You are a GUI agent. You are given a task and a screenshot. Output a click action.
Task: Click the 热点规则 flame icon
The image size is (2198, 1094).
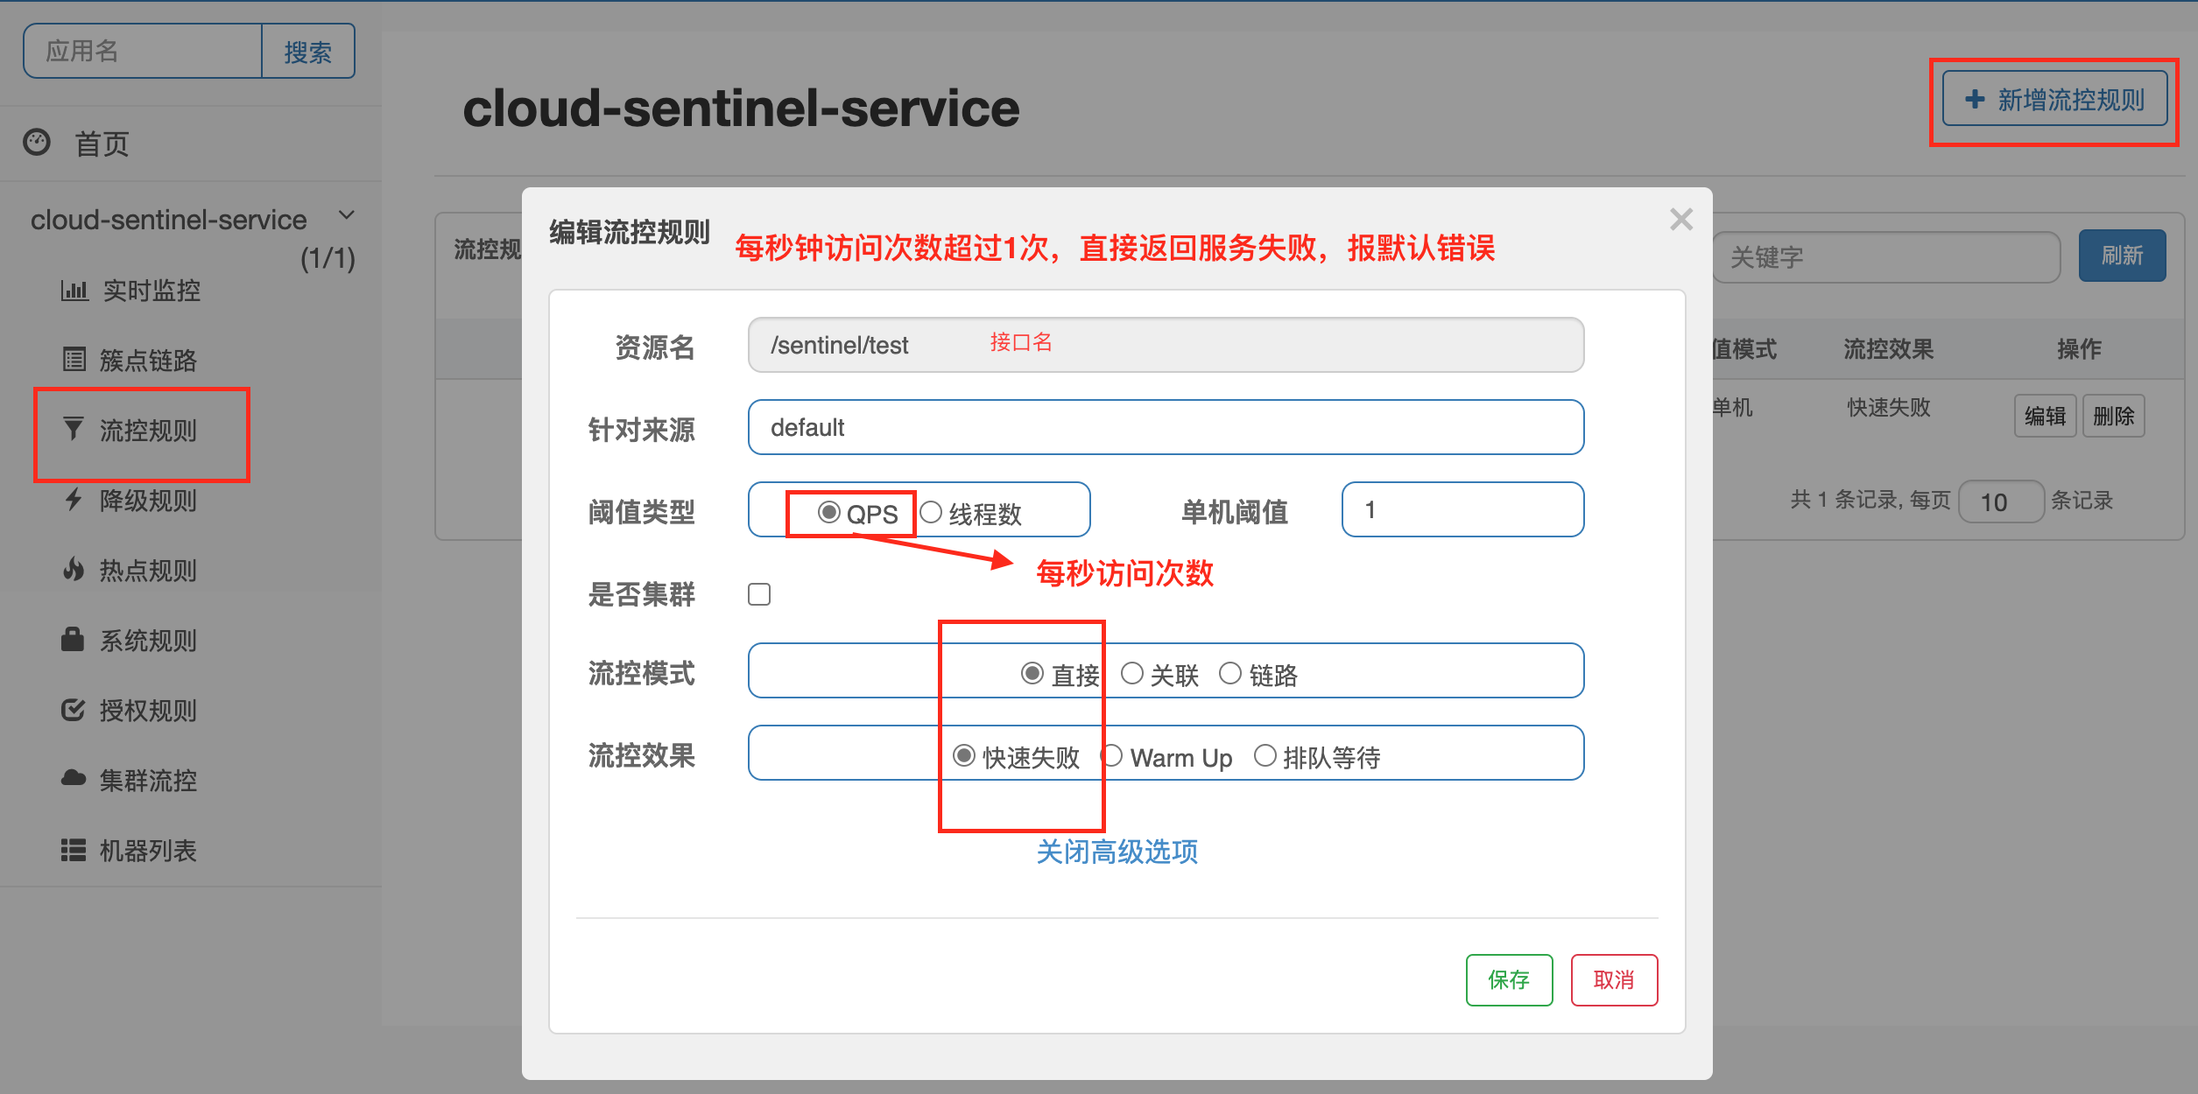tap(74, 570)
